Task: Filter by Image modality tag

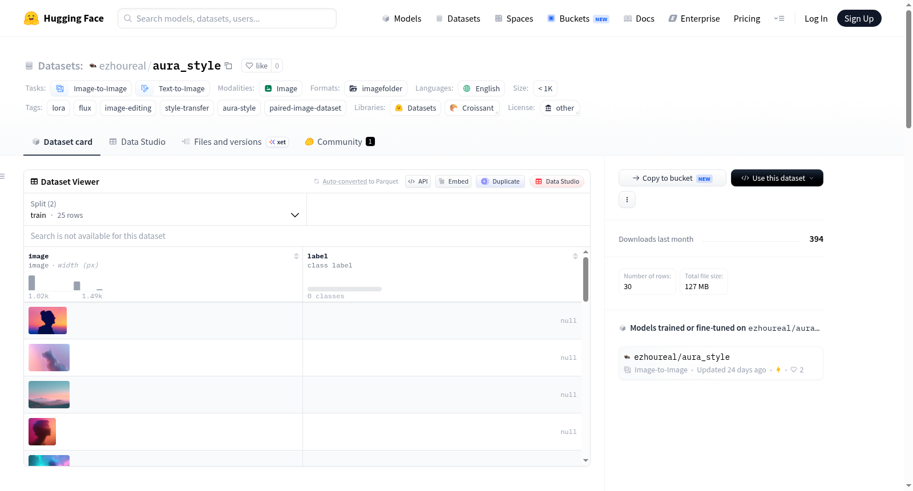Action: (281, 88)
